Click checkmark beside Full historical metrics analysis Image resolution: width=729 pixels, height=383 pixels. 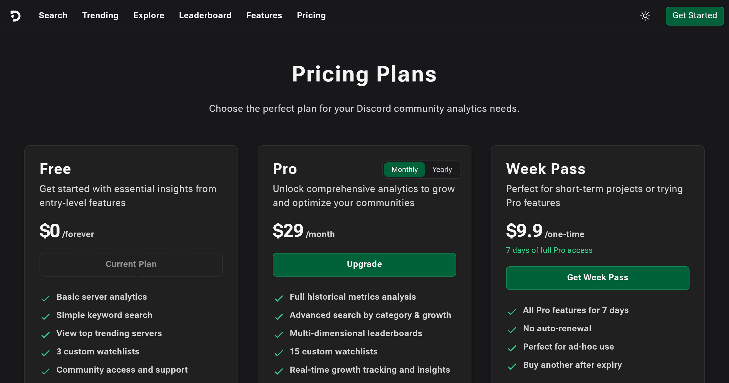(279, 298)
